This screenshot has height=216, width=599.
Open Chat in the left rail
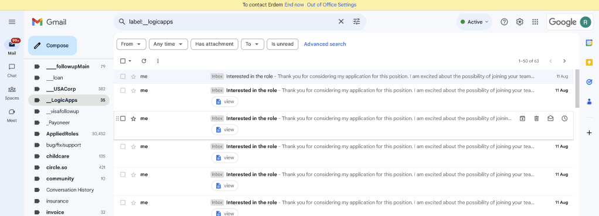point(12,70)
